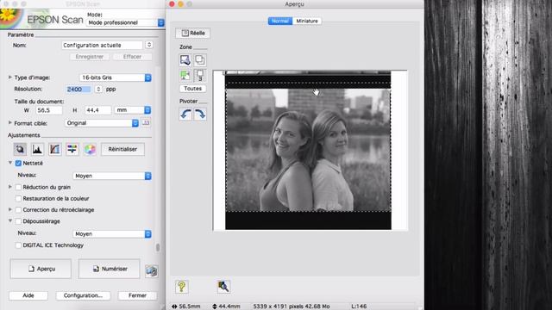552x310 pixels.
Task: Click the Numériser scan button
Action: [x=110, y=269]
